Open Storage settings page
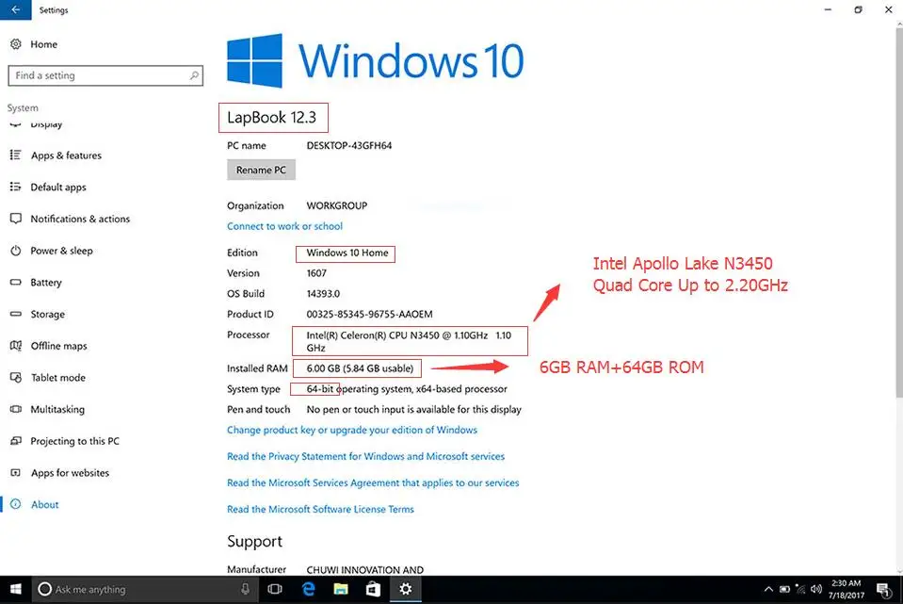903x604 pixels. point(47,314)
